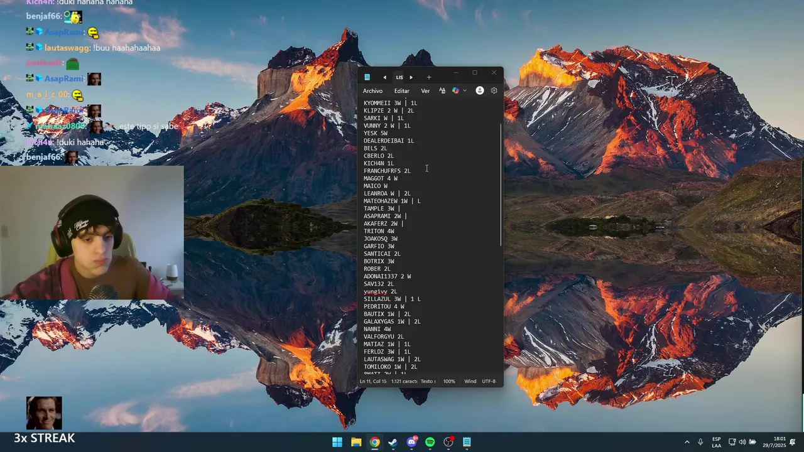Viewport: 804px width, 452px height.
Task: Click the line 'JOAKOSQ 3W'
Action: [x=381, y=239]
